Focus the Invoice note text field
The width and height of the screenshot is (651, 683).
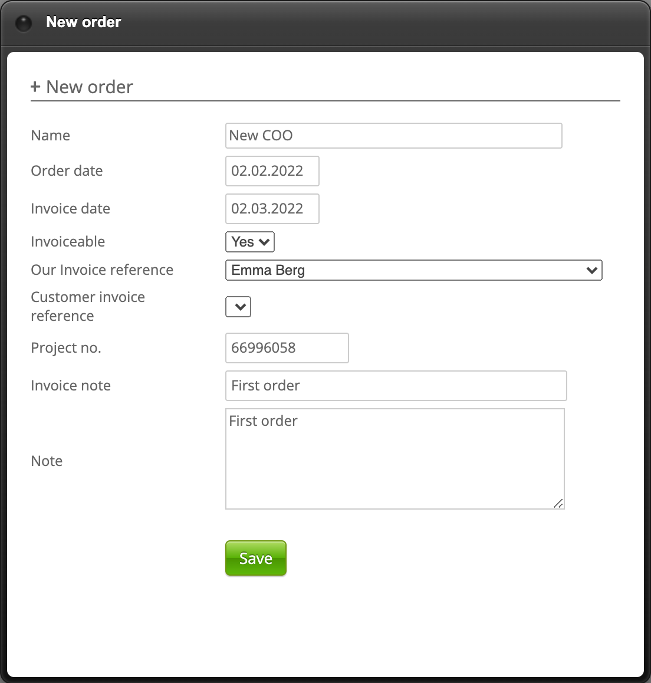pyautogui.click(x=396, y=386)
